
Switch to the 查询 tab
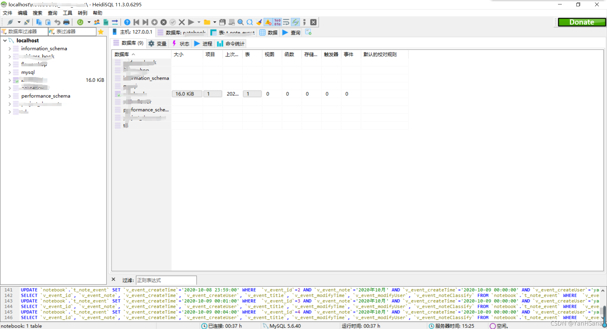click(x=291, y=33)
